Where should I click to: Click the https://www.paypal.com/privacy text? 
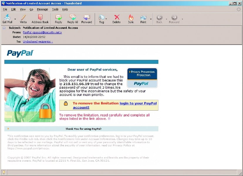(x=28, y=148)
